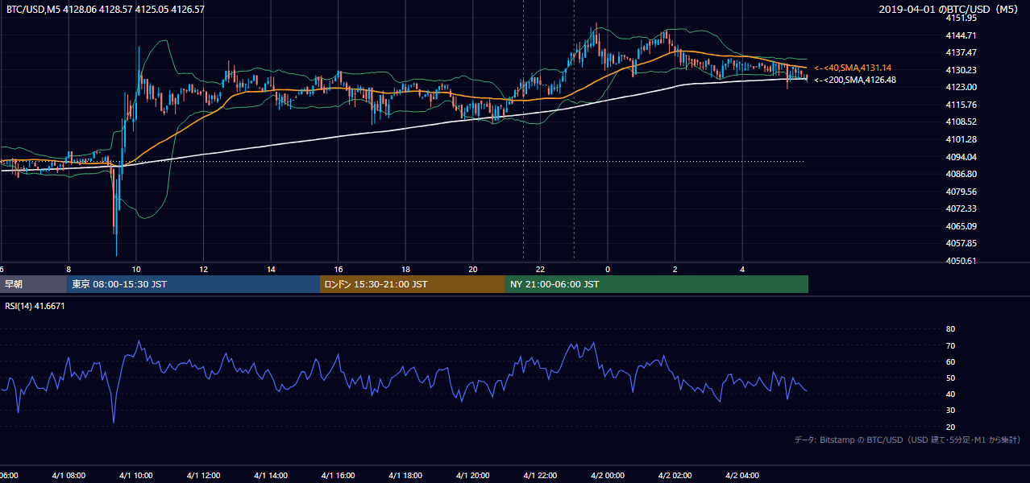The image size is (1030, 483).
Task: Click the 早朝 session bar
Action: coord(33,284)
